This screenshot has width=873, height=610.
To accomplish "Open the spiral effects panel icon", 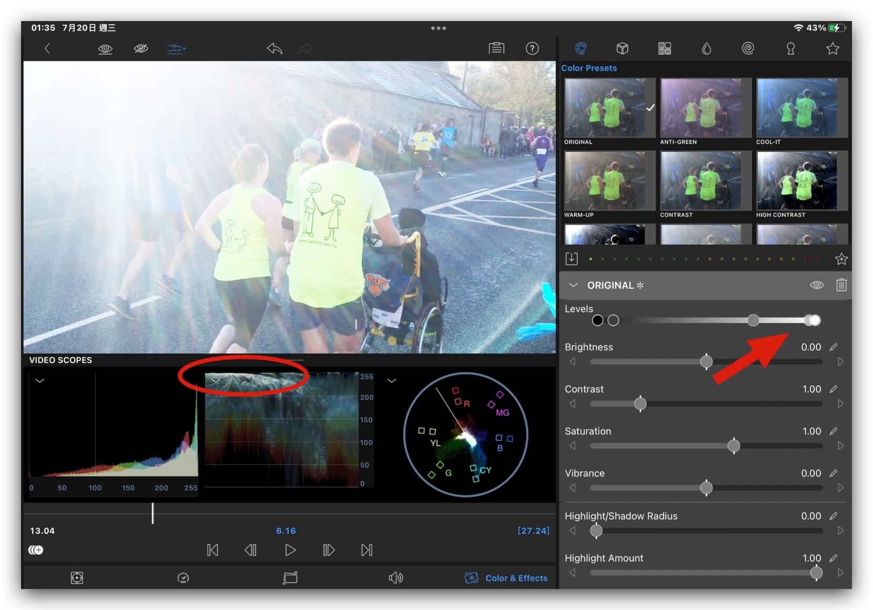I will (748, 49).
